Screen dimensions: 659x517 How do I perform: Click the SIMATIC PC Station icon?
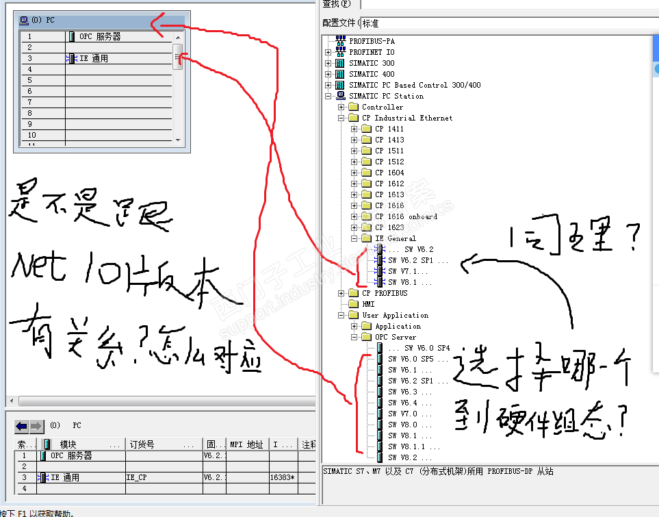341,96
